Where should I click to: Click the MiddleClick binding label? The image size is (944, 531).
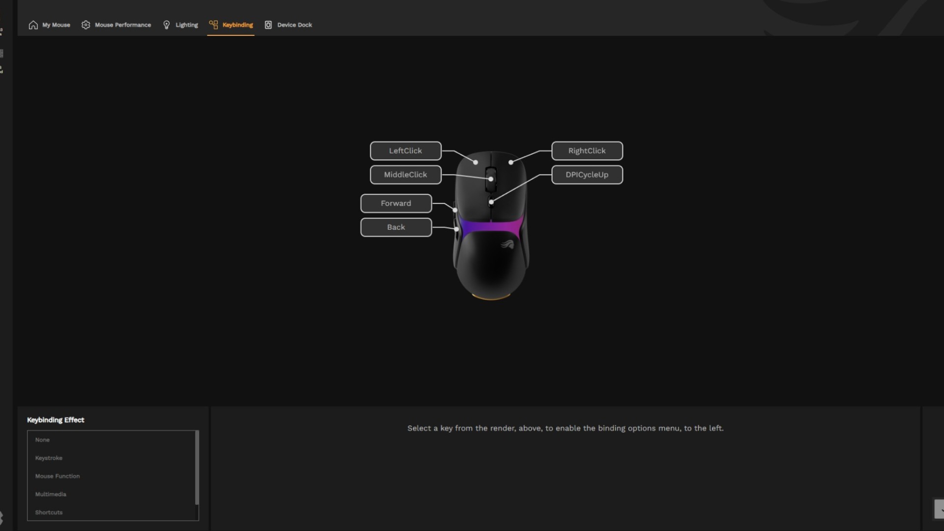coord(405,175)
